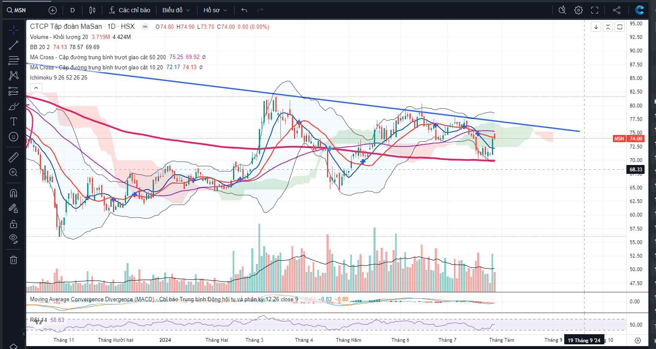Open chart settings gear icon
The height and width of the screenshot is (349, 656).
[579, 10]
